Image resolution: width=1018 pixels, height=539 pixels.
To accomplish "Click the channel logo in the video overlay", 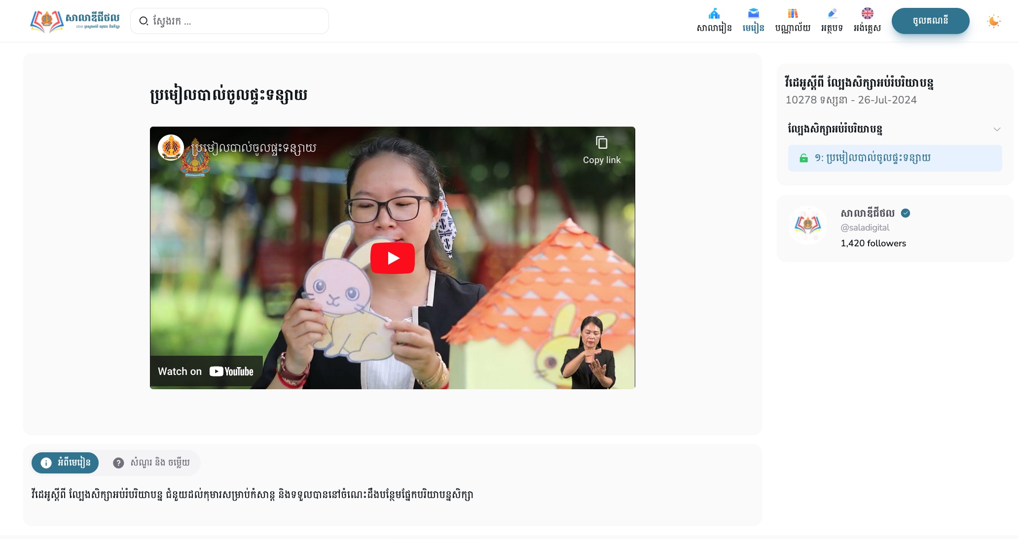I will pyautogui.click(x=171, y=147).
